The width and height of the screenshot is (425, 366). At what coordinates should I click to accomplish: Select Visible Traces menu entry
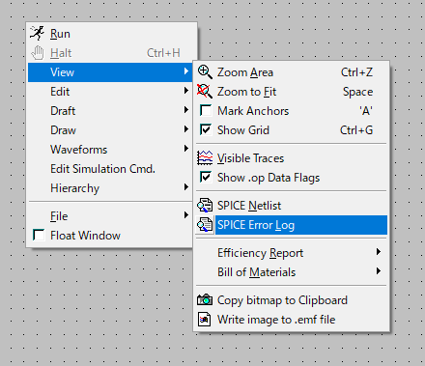click(292, 158)
